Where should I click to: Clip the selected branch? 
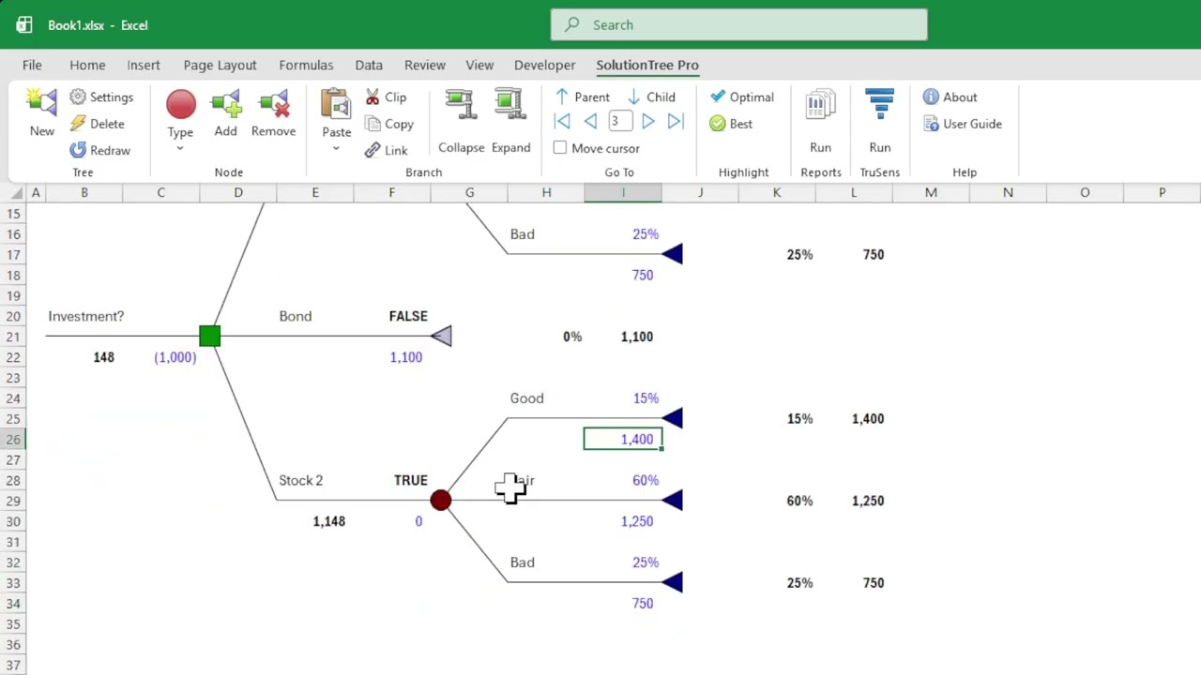(x=386, y=97)
